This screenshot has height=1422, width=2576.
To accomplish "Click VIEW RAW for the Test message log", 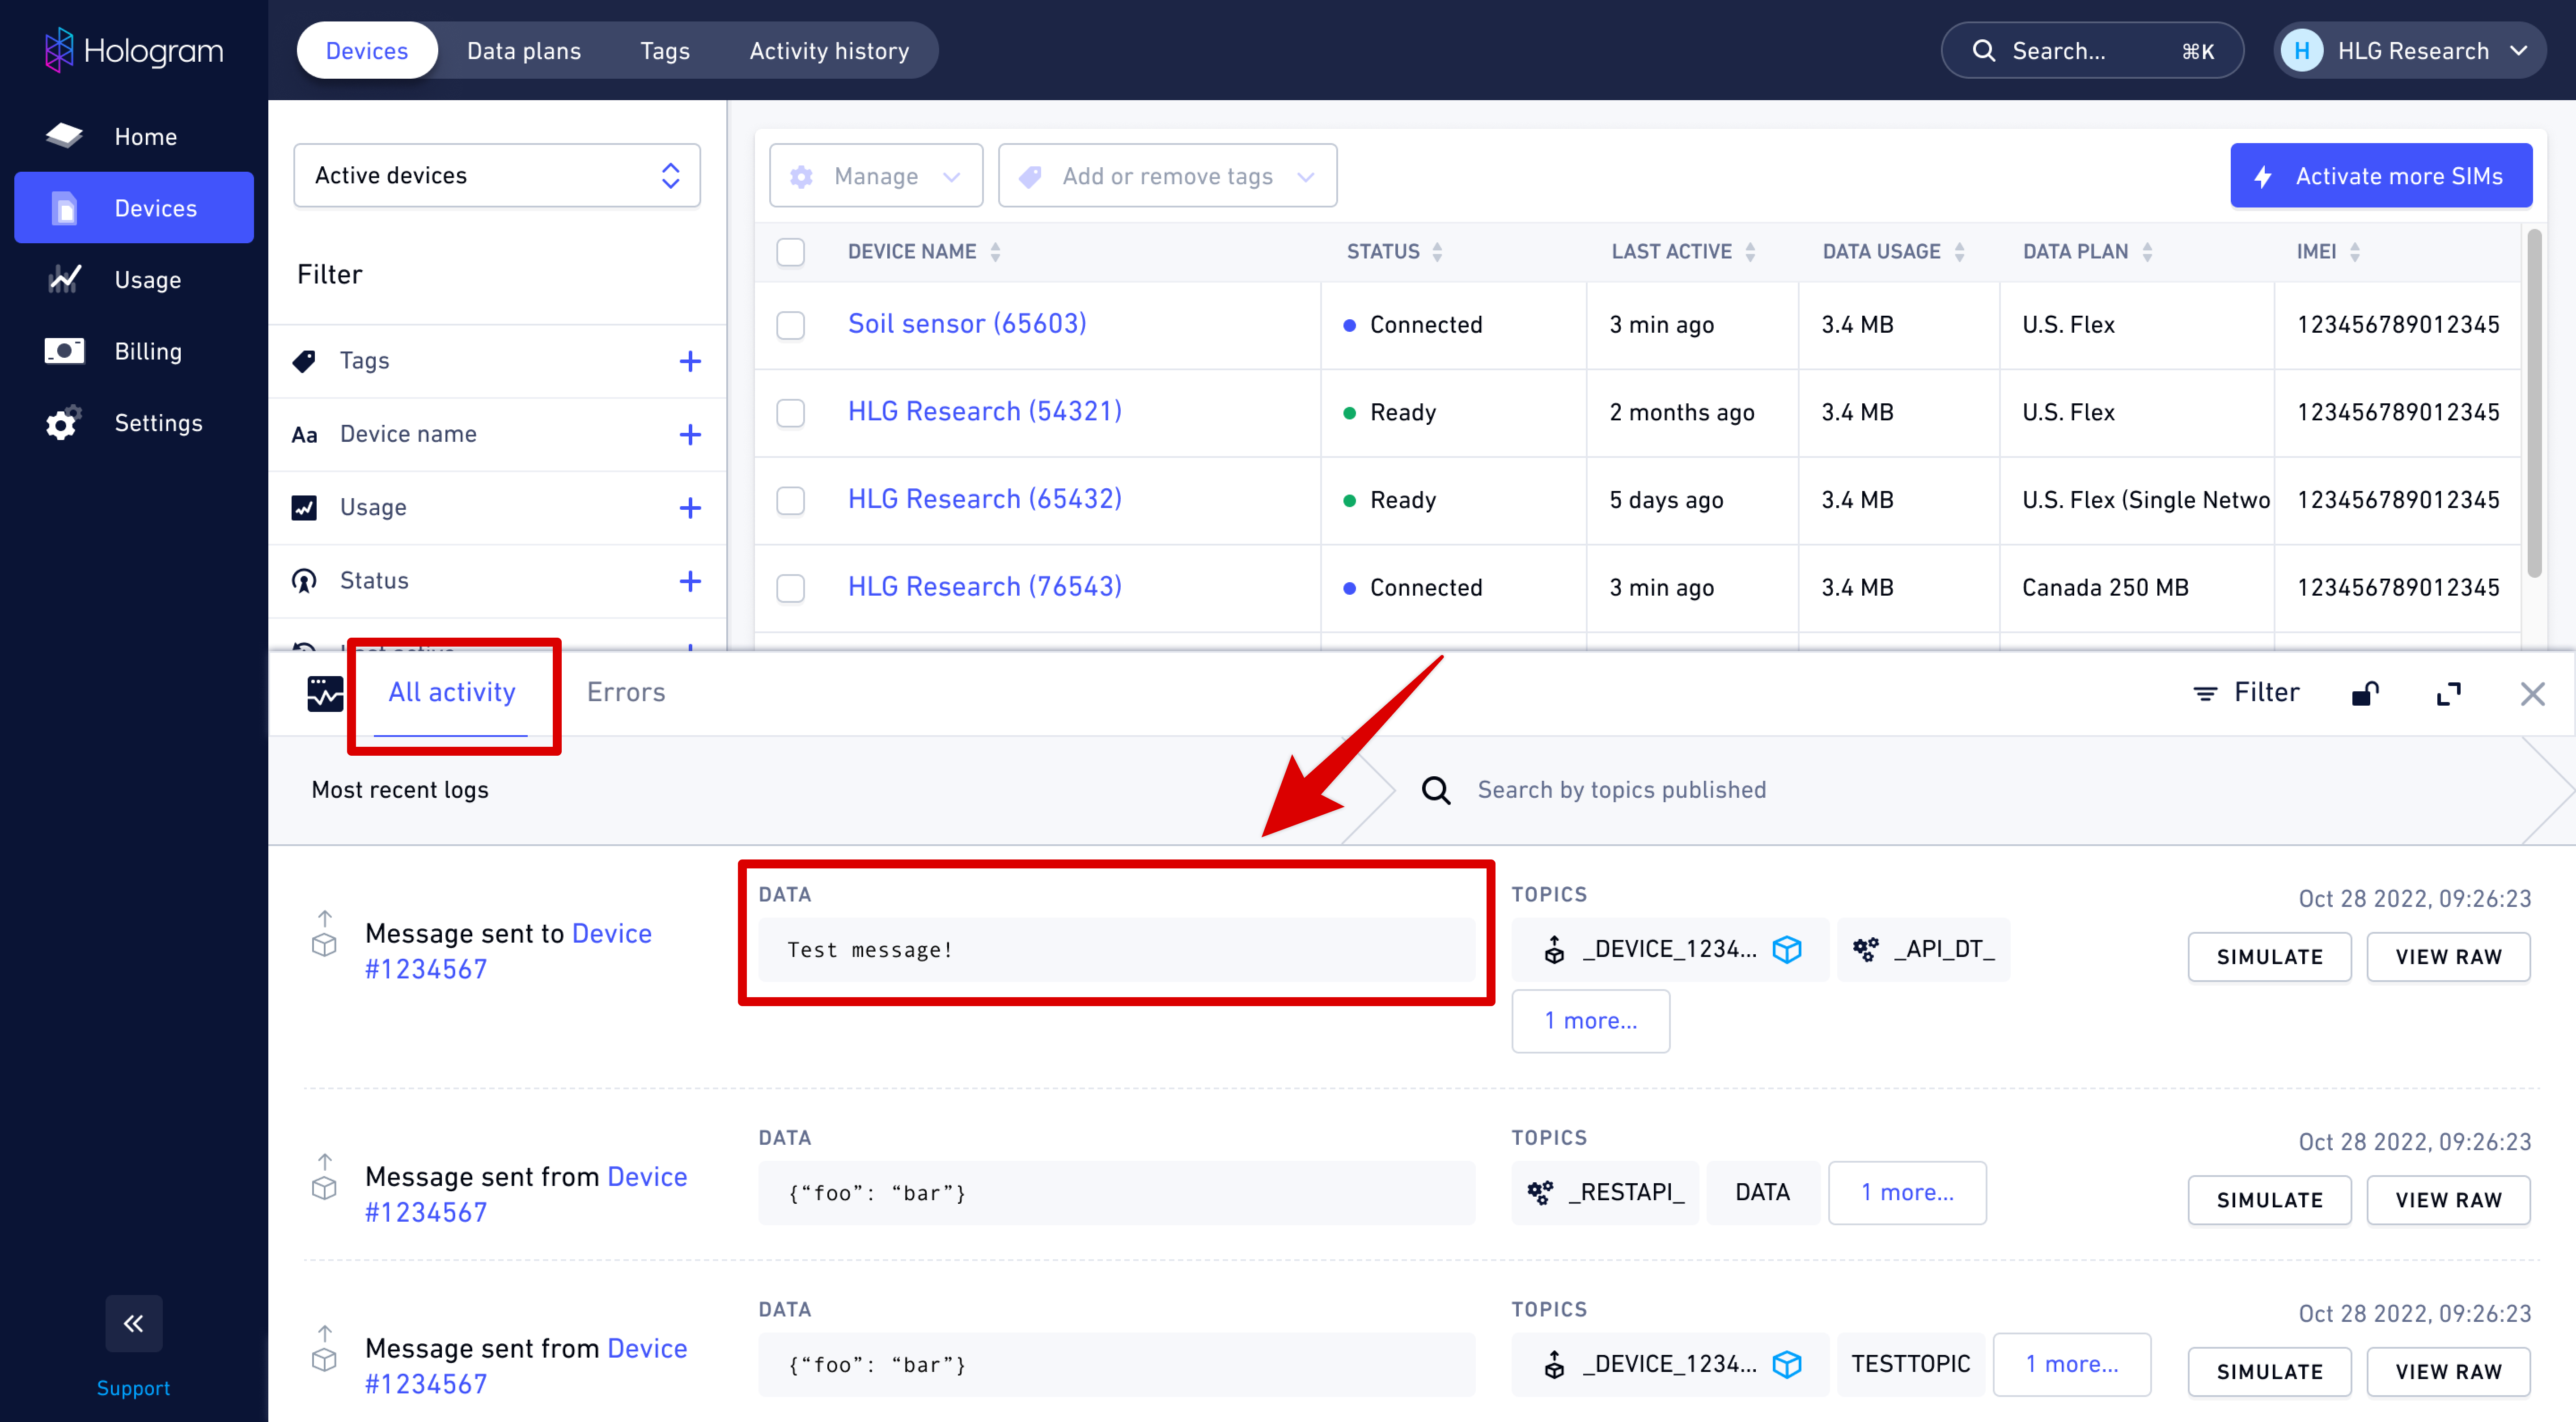I will [x=2448, y=957].
